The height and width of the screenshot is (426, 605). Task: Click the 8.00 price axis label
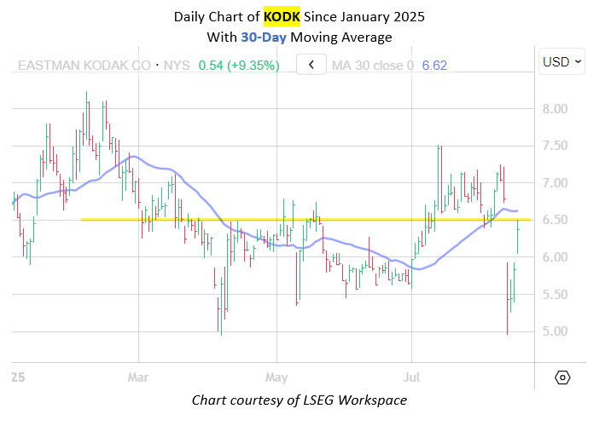point(555,109)
